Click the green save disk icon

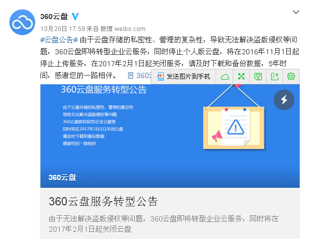[x=258, y=77]
